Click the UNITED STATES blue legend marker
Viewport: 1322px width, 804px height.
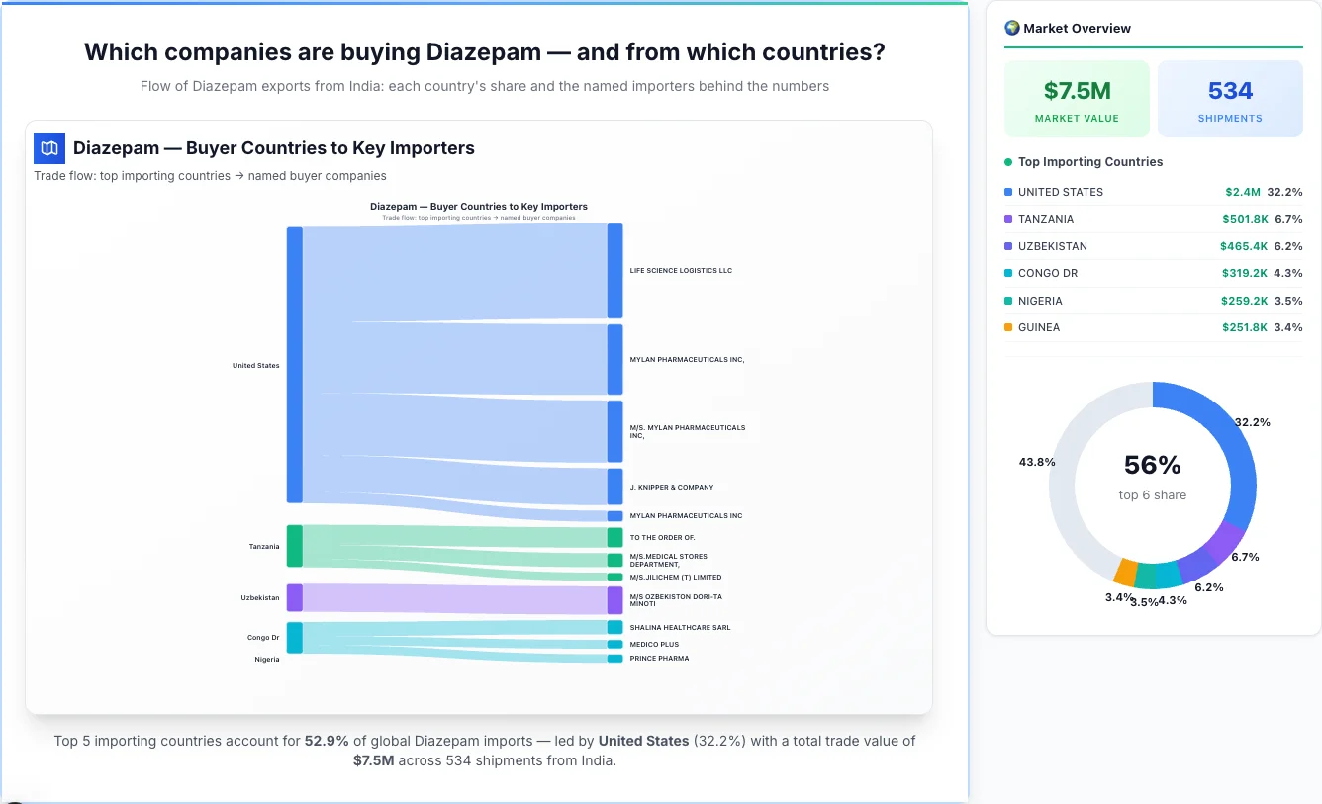pyautogui.click(x=1006, y=191)
